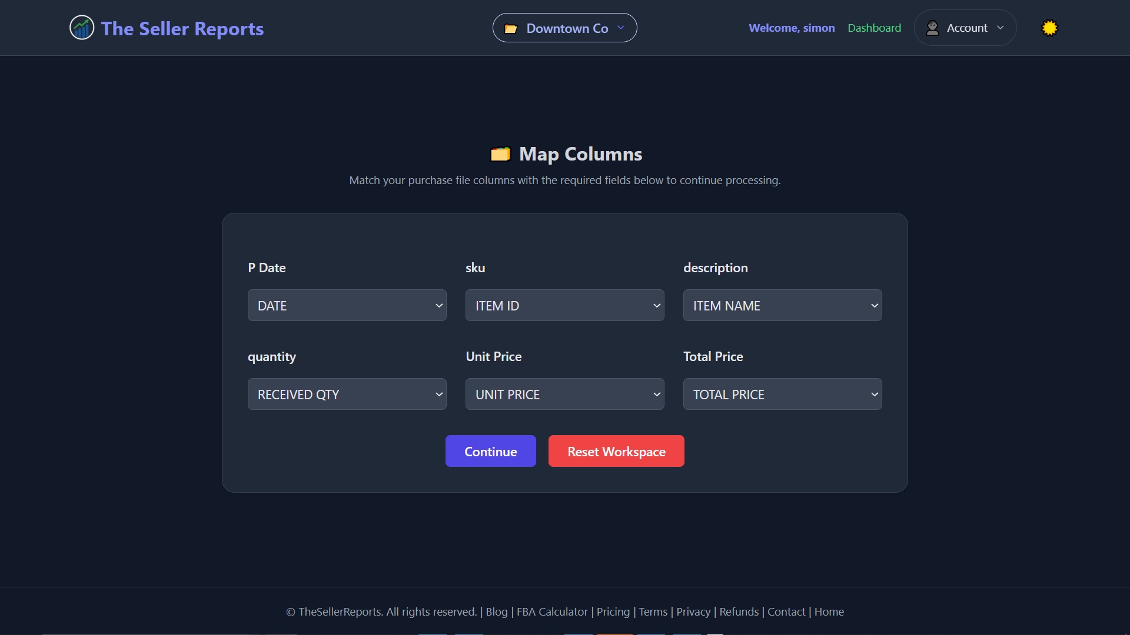Toggle the sun theme switch icon
1130x635 pixels.
[1049, 28]
